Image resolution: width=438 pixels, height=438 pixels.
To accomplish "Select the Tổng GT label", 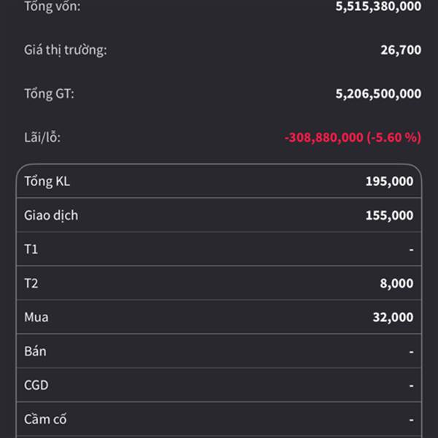I will tap(49, 93).
